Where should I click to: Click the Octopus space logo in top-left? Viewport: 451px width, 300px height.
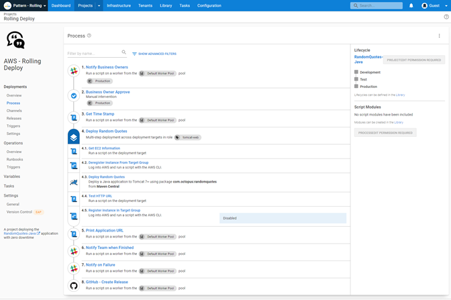[x=7, y=5]
